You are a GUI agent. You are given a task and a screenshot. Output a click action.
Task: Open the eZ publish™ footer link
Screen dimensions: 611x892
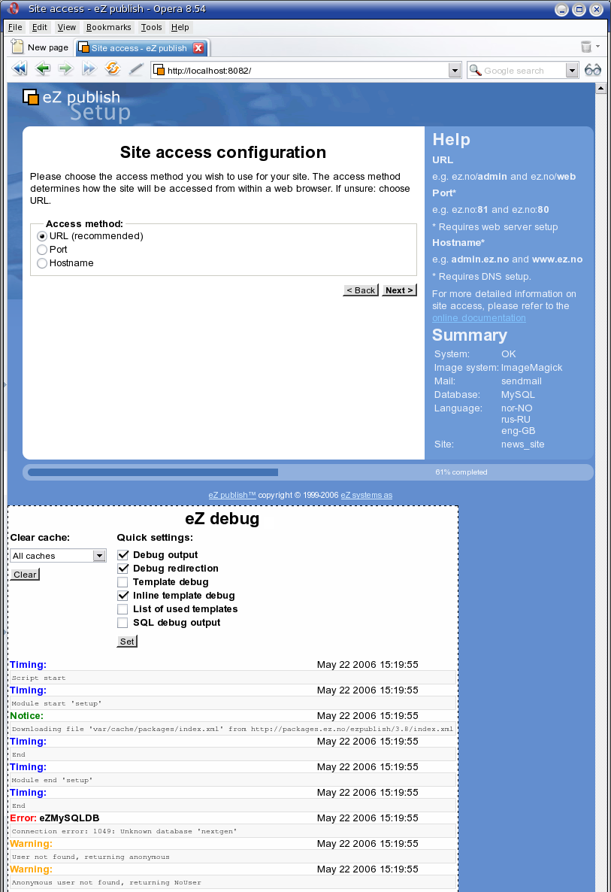click(232, 495)
